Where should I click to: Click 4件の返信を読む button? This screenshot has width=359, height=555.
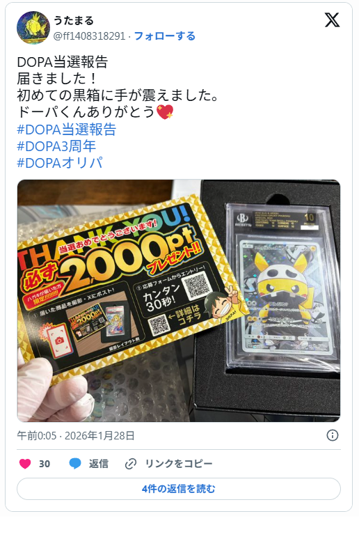tap(179, 489)
